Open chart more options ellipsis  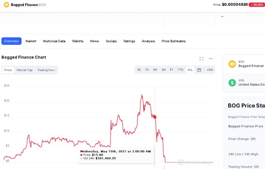pos(211,59)
